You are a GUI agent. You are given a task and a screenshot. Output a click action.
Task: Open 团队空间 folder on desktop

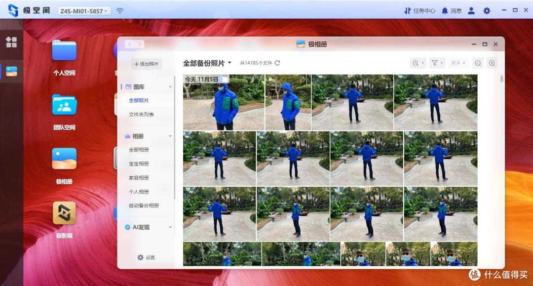pos(64,112)
